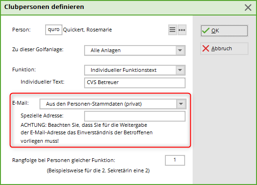The width and height of the screenshot is (257, 185).
Task: Click the empty Spezielle Adresse field
Action: click(135, 116)
